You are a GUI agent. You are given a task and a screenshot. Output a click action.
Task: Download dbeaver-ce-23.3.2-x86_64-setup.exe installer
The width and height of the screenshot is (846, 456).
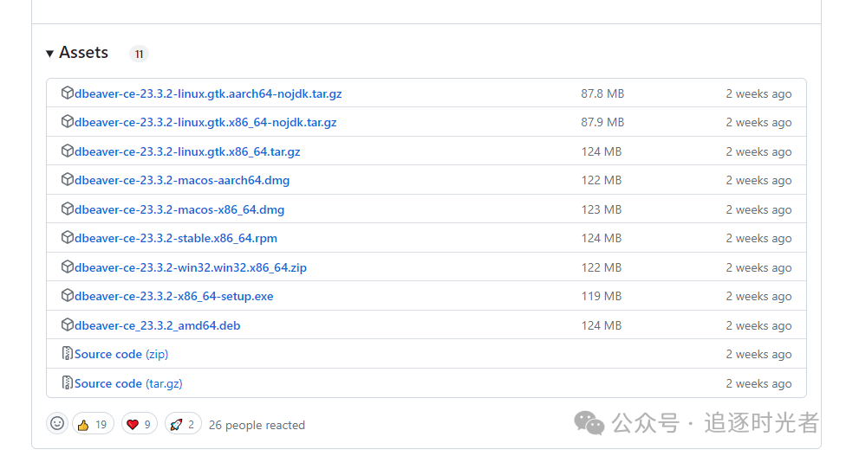[x=173, y=296]
